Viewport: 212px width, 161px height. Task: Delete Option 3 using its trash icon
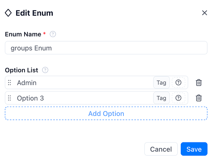(x=198, y=98)
